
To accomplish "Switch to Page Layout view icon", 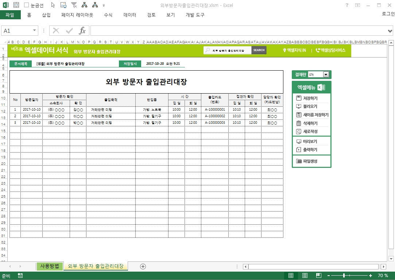I will (x=305, y=276).
